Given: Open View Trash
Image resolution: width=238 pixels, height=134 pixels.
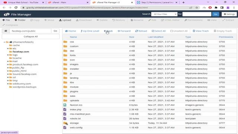Looking at the screenshot, I should [x=201, y=31].
